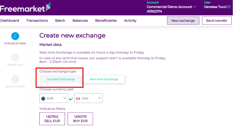Expand the EUR currency dropdown
Screen dimensions: 233x126
click(x=65, y=98)
